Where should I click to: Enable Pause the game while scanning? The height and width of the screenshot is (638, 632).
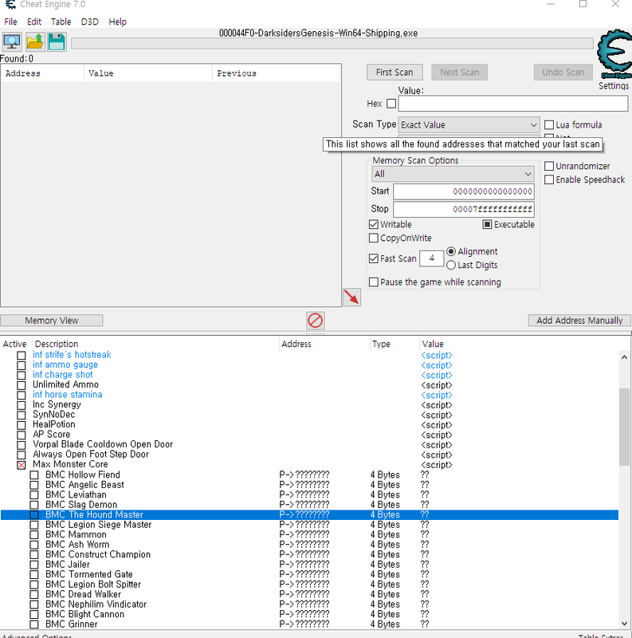(x=373, y=282)
